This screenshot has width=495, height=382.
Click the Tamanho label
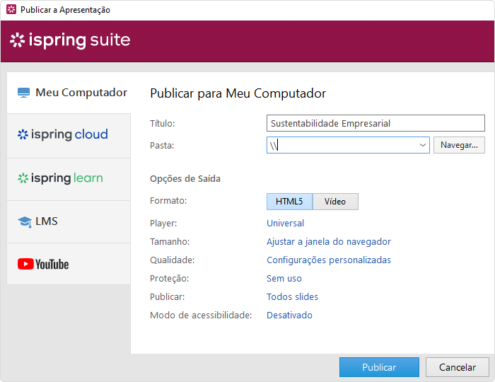click(x=170, y=241)
